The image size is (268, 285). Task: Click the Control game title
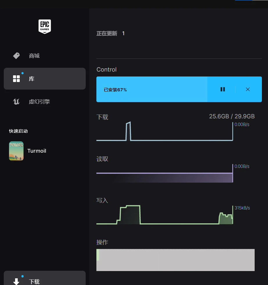click(107, 70)
